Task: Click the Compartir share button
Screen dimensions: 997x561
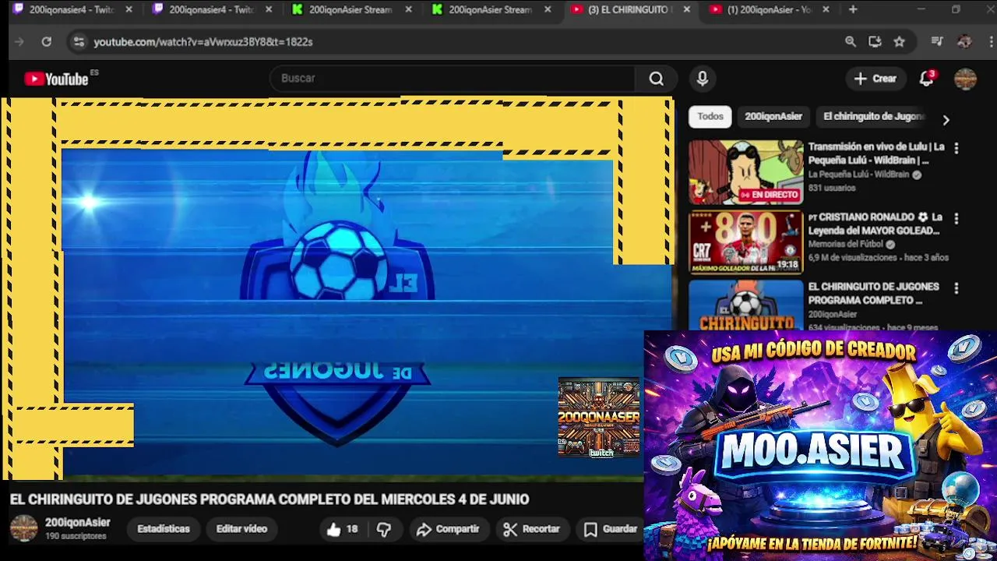Action: (x=448, y=529)
